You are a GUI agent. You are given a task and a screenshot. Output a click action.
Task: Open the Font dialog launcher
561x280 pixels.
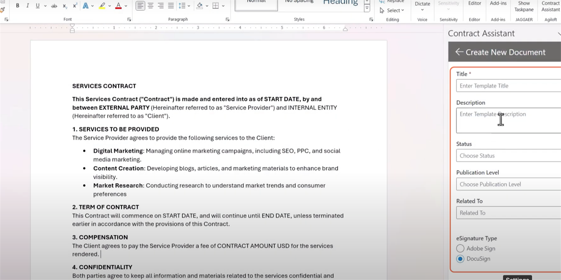pos(129,20)
